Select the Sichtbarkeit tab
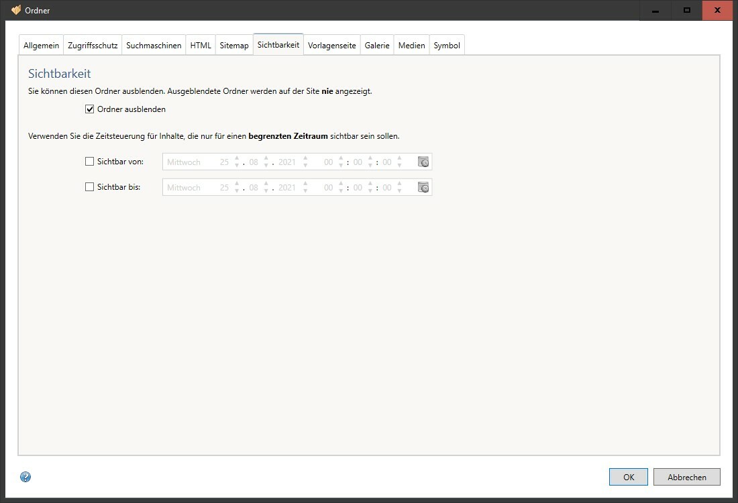The height and width of the screenshot is (503, 738). (278, 45)
